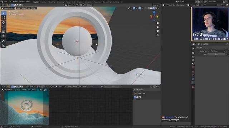229x128 pixels.
Task: Click the node editor type icon
Action: pyautogui.click(x=52, y=87)
